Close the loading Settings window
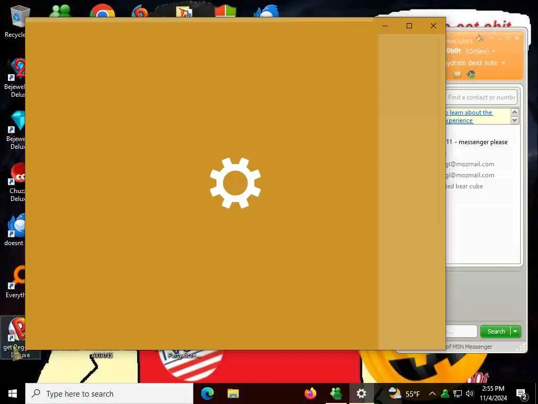The width and height of the screenshot is (538, 404). (x=433, y=26)
